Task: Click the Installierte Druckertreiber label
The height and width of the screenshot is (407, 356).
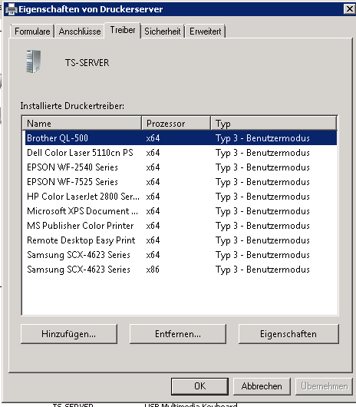Action: point(72,106)
